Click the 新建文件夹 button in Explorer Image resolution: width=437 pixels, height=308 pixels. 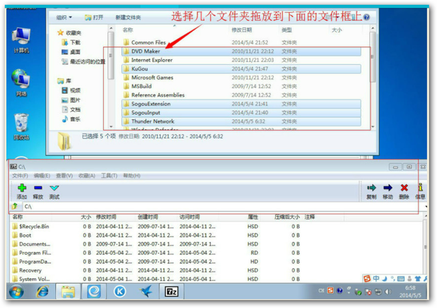click(128, 18)
